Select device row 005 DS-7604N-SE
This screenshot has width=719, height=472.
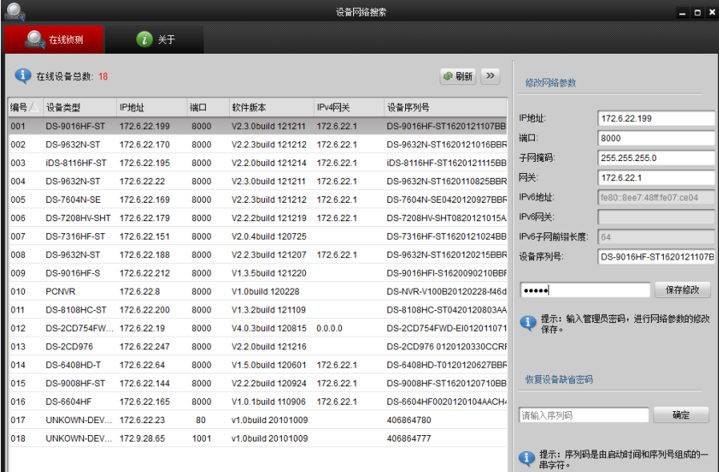coord(256,200)
